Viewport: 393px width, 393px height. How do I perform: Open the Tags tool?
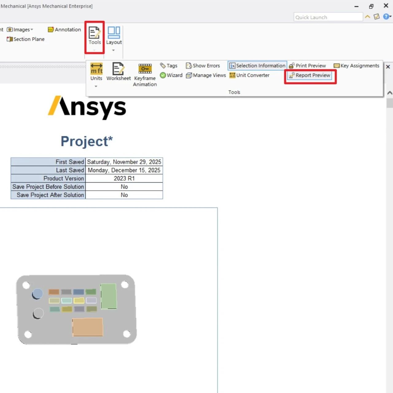click(x=169, y=65)
